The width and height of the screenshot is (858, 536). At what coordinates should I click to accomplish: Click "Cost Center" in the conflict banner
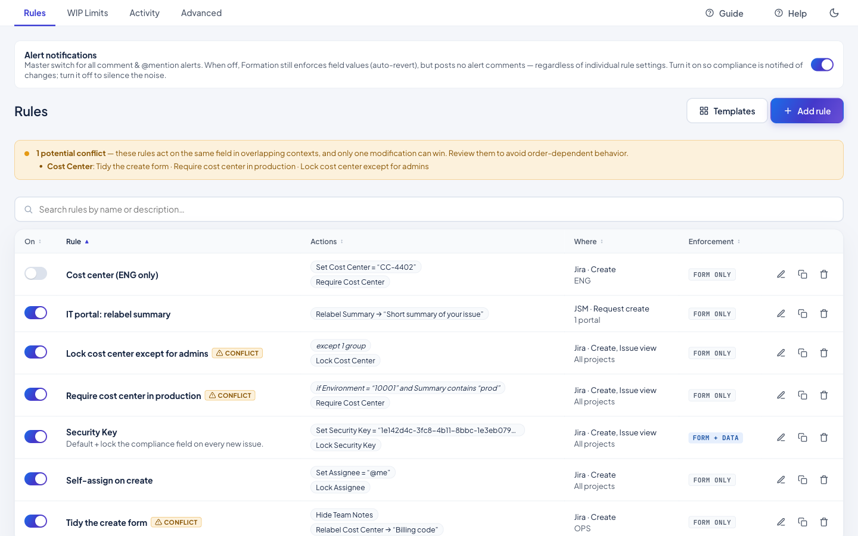(70, 167)
